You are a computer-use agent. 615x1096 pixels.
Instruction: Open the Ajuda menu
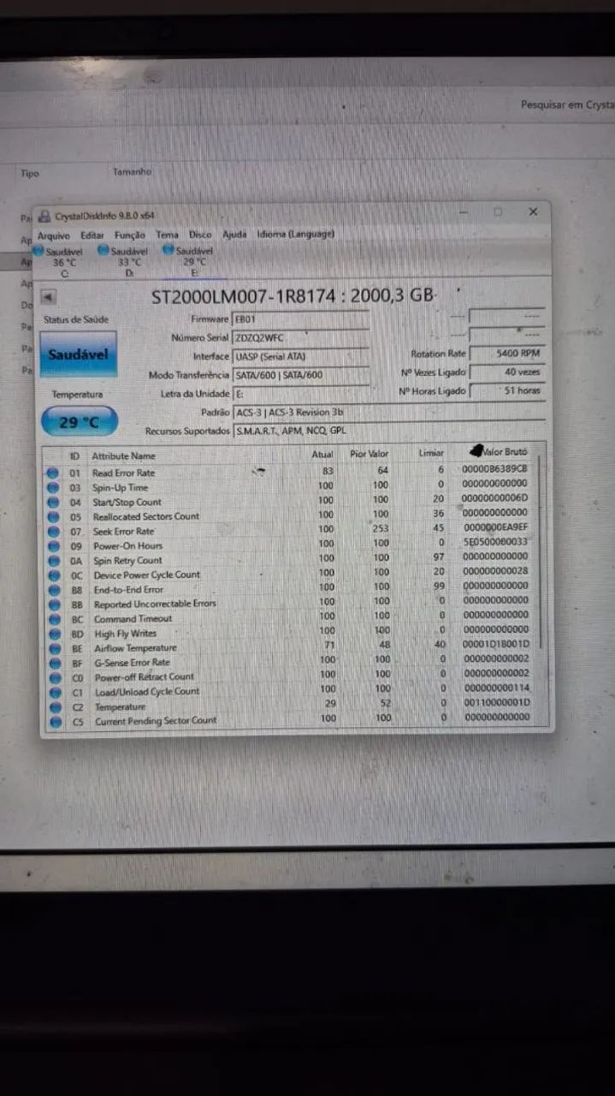point(234,234)
